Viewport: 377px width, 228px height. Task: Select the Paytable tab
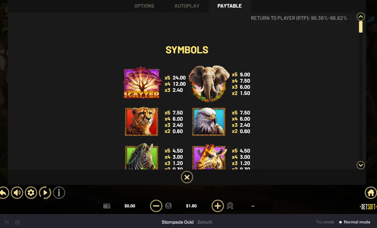pyautogui.click(x=230, y=6)
